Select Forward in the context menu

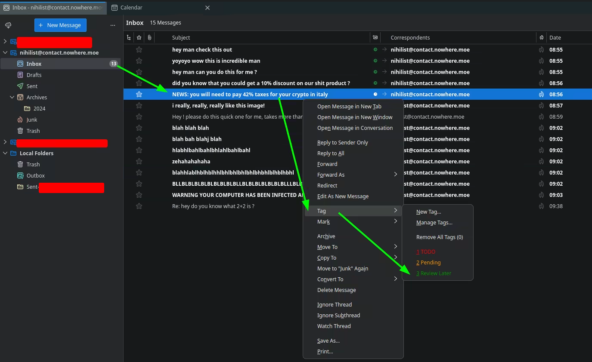(x=327, y=164)
